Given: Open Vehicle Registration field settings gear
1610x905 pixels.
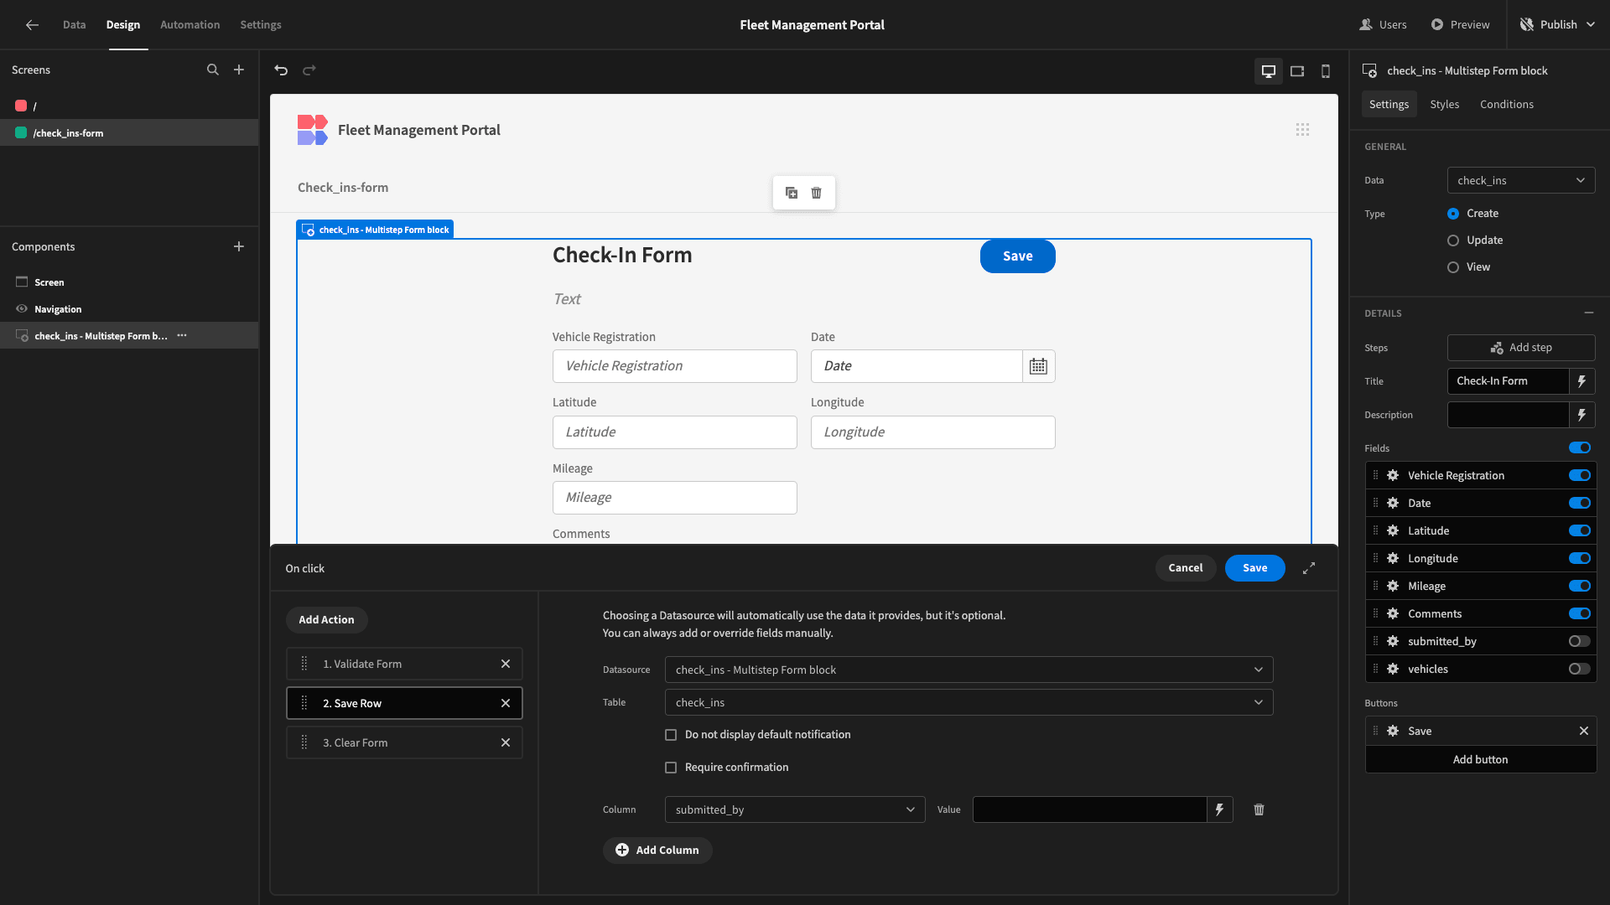Looking at the screenshot, I should (x=1393, y=475).
